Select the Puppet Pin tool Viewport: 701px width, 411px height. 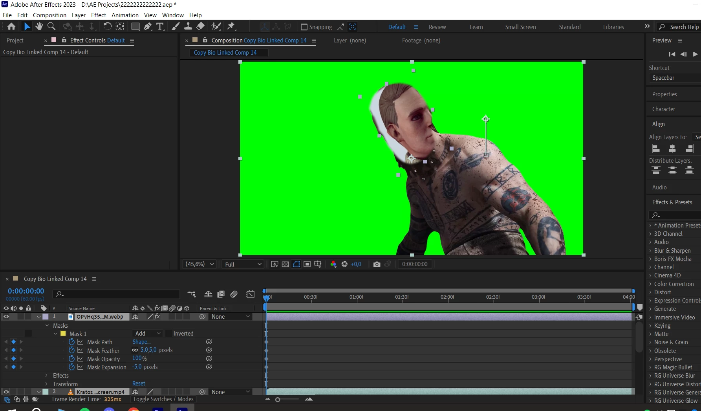coord(231,26)
